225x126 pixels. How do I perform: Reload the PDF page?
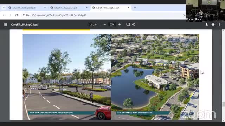(x=17, y=15)
